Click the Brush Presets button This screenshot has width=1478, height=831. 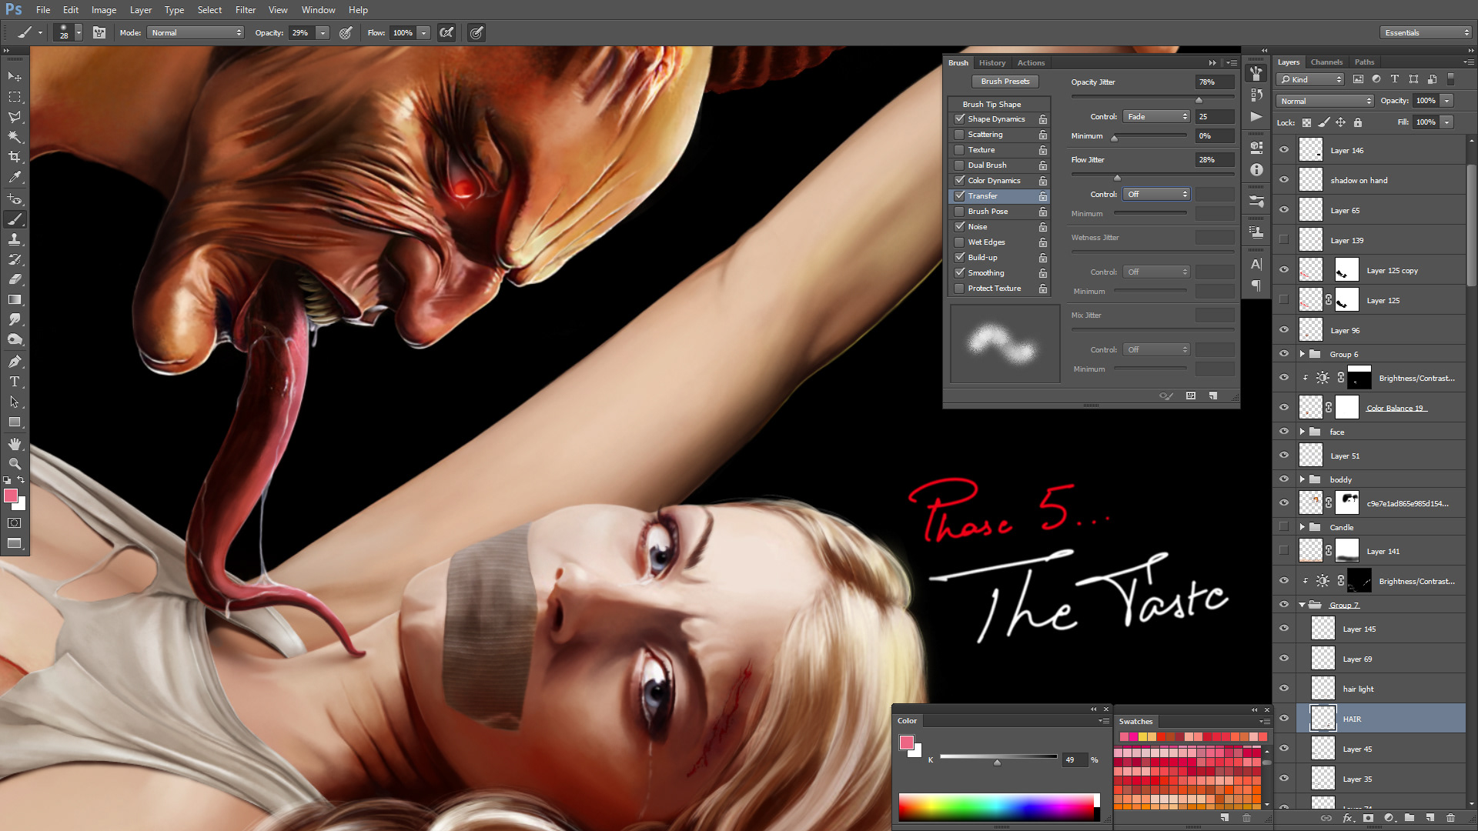pos(1005,82)
